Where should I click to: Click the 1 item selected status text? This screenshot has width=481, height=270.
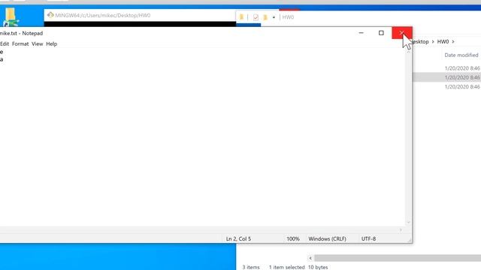(286, 267)
